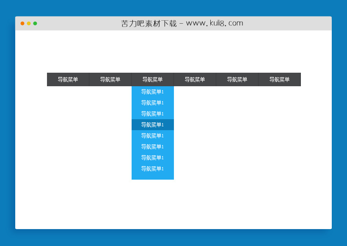Choose the eighth, last 导航菜单1 dropdown entry
Viewport: 347px width, 246px height.
pos(152,169)
